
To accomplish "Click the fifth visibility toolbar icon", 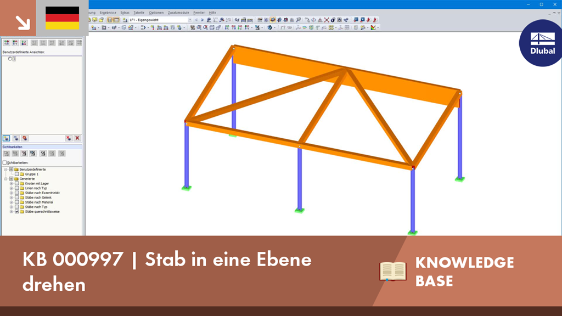I will click(43, 154).
